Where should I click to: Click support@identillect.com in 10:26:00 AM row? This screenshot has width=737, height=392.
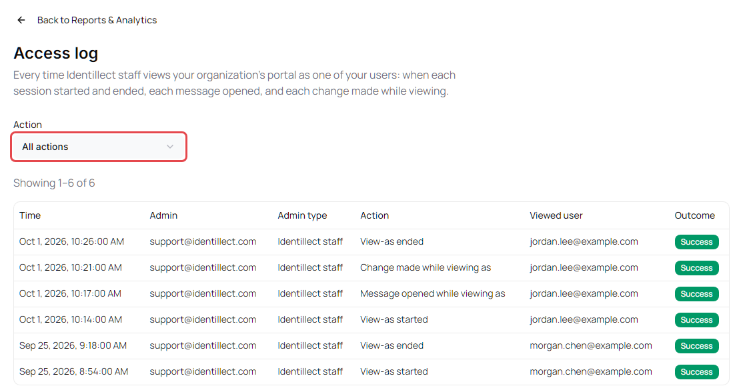203,241
